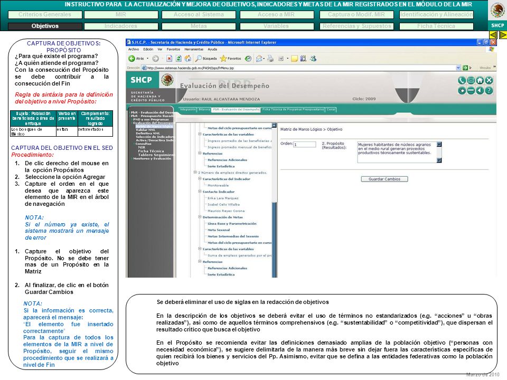The height and width of the screenshot is (380, 507).
Task: Open the Atrás back history dropdown arrow
Action: 147,59
